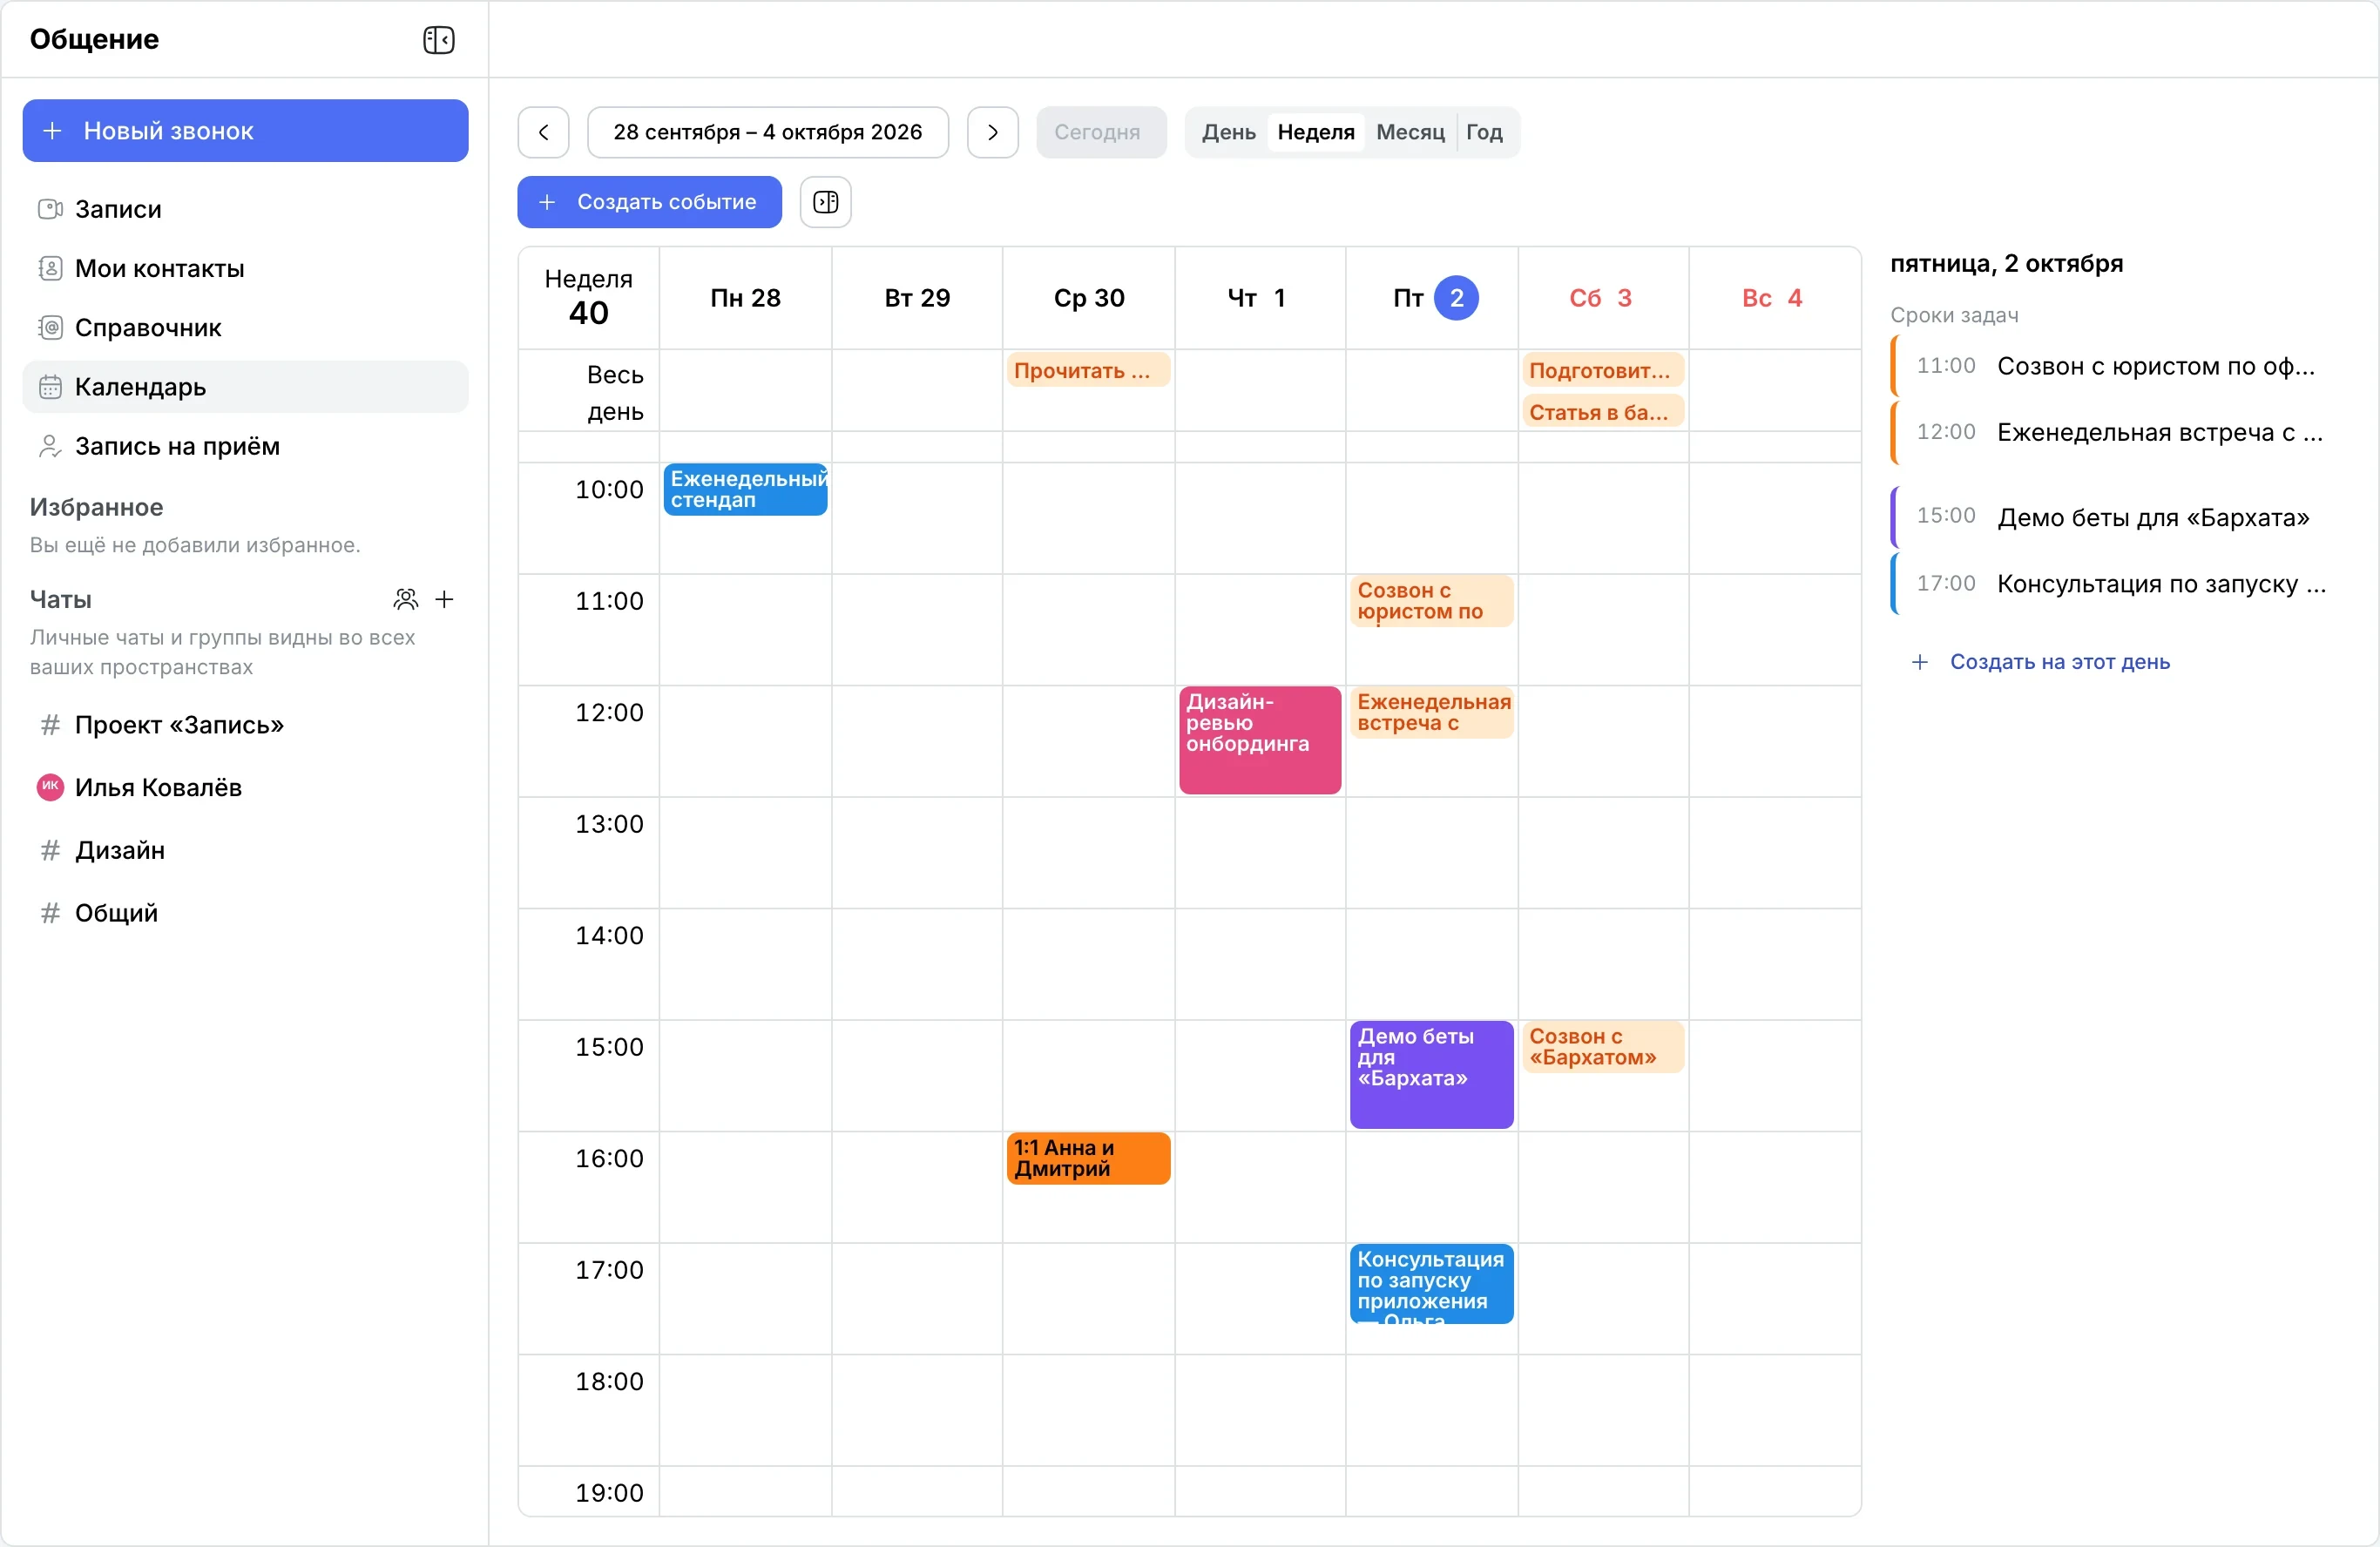The image size is (2380, 1547).
Task: Open the Проект «Запись» channel
Action: pyautogui.click(x=245, y=725)
